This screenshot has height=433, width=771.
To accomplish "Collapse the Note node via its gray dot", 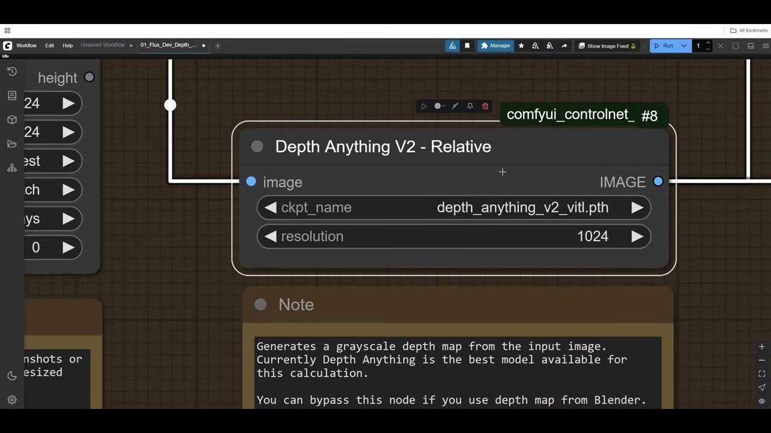I will [x=260, y=304].
